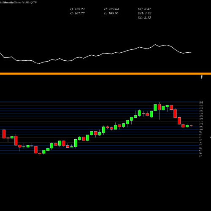The image size is (211, 211).
Task: Click the 66 price axis label
Action: (x=201, y=148)
